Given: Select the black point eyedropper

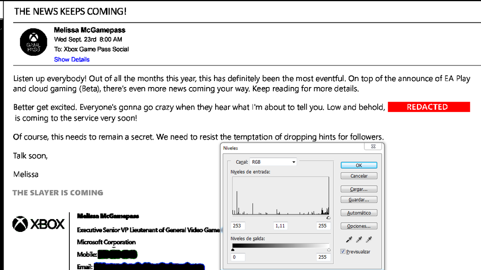Looking at the screenshot, I should tap(350, 240).
